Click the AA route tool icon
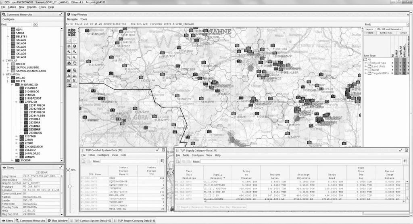 point(69,80)
